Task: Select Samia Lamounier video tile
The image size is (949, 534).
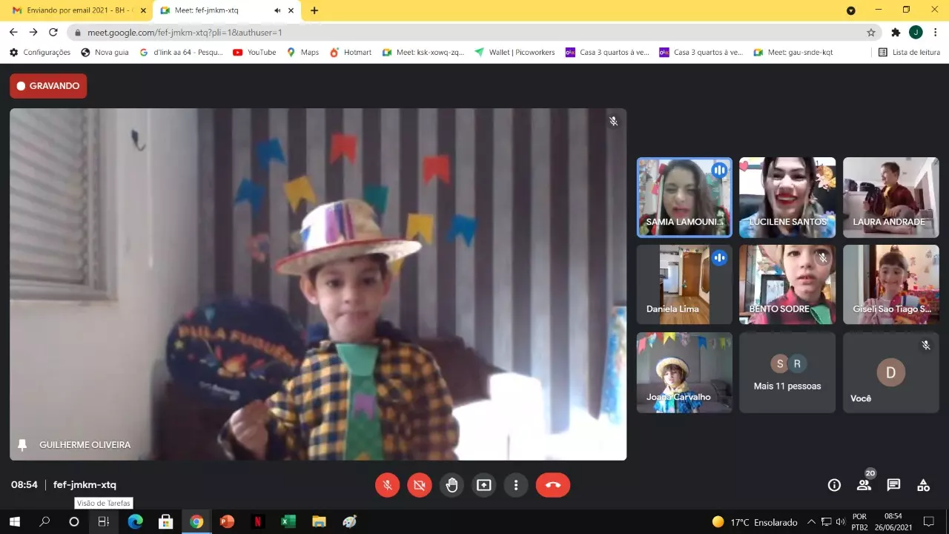Action: [x=684, y=197]
